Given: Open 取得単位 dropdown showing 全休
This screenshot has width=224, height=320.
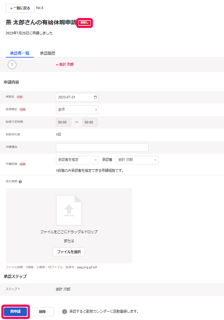Looking at the screenshot, I should 77,110.
